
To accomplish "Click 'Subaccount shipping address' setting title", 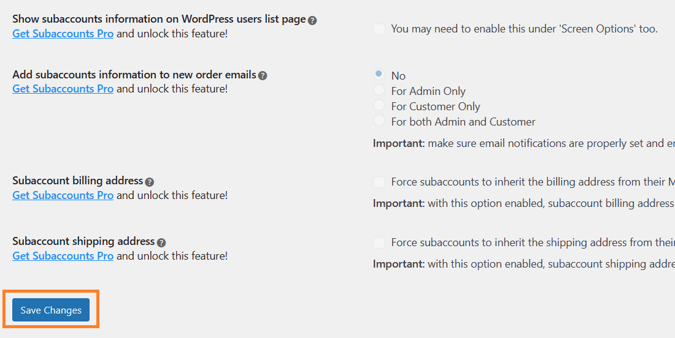I will (x=83, y=241).
